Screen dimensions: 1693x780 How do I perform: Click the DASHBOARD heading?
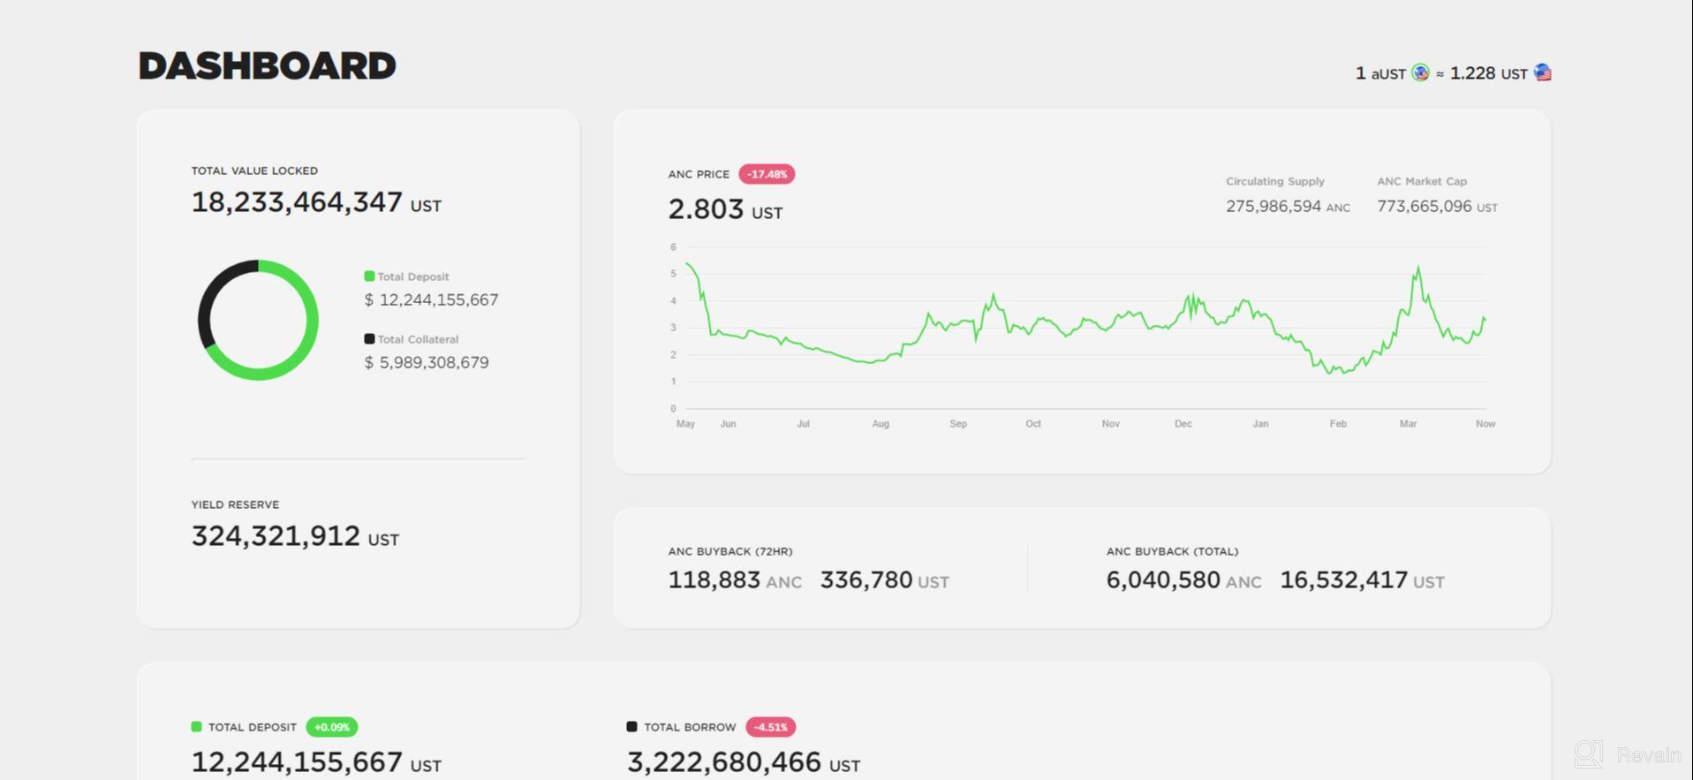tap(268, 66)
